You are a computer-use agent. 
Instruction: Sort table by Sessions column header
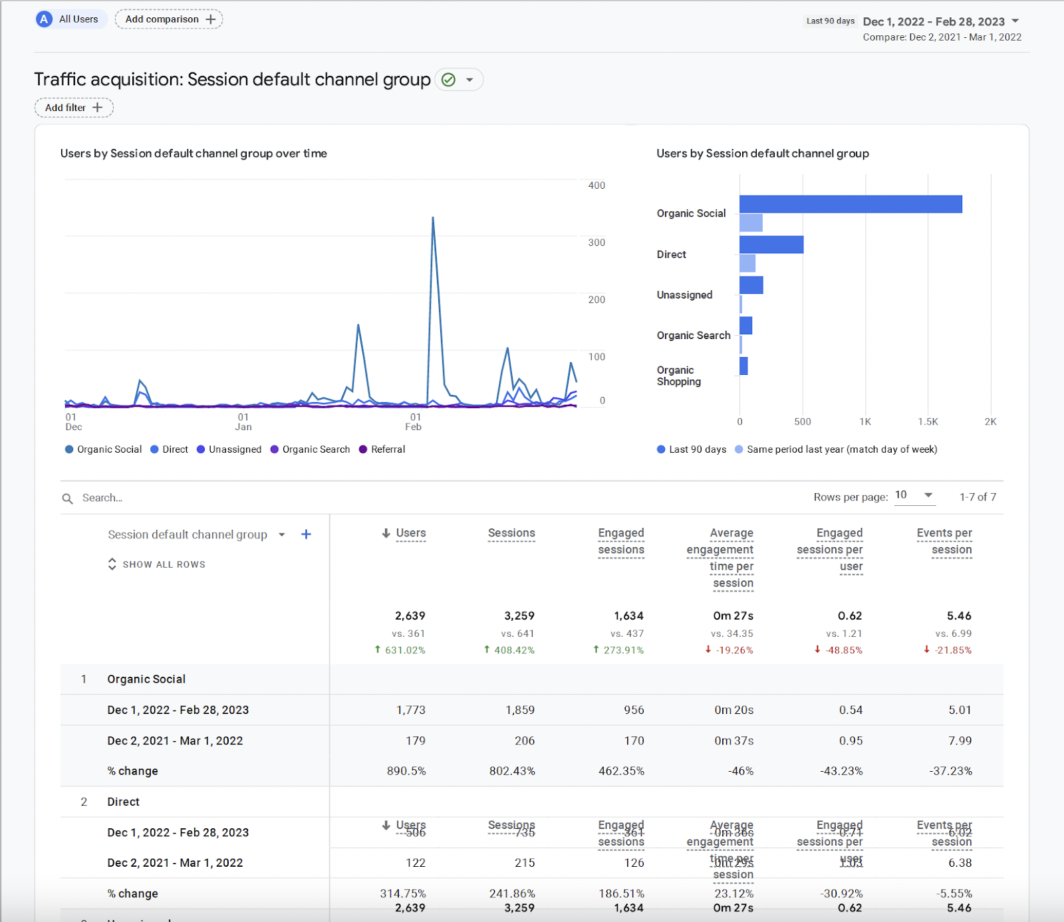coord(511,533)
